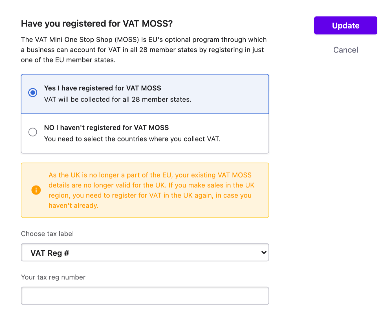Select the NO radio button for VAT MOSS

[33, 132]
